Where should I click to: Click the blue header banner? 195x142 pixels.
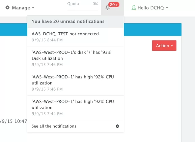(152, 30)
